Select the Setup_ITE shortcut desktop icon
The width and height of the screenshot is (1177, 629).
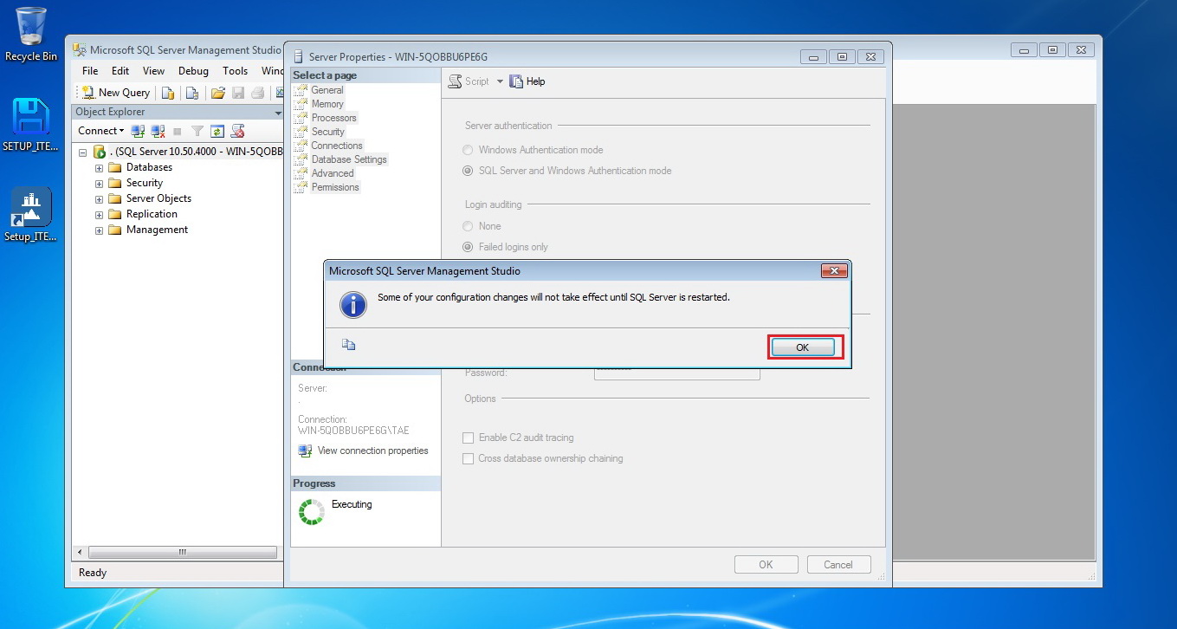[30, 215]
